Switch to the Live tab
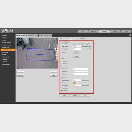 (83, 32)
